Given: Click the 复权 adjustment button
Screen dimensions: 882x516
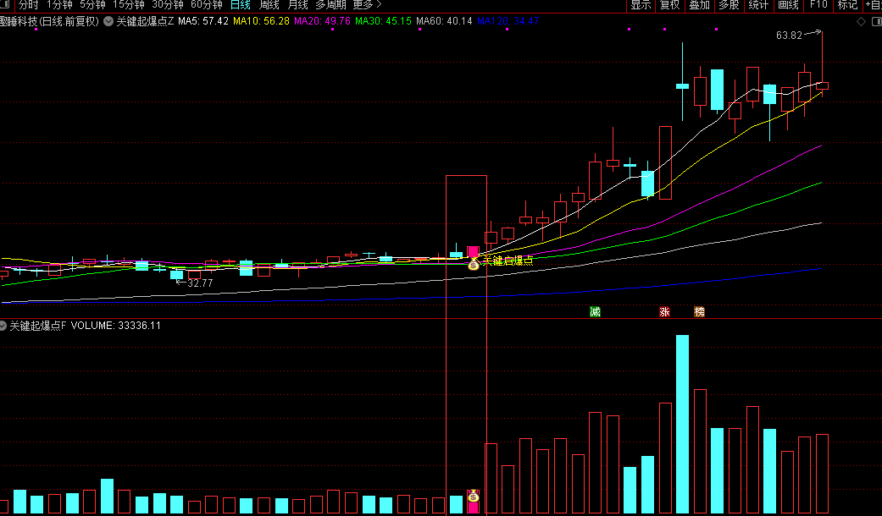Looking at the screenshot, I should [x=670, y=5].
